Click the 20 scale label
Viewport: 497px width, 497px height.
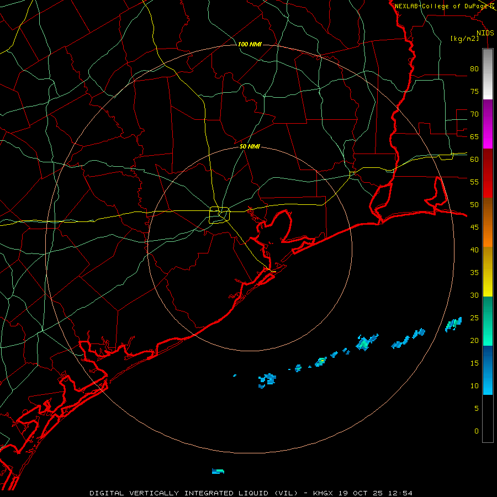coord(474,340)
